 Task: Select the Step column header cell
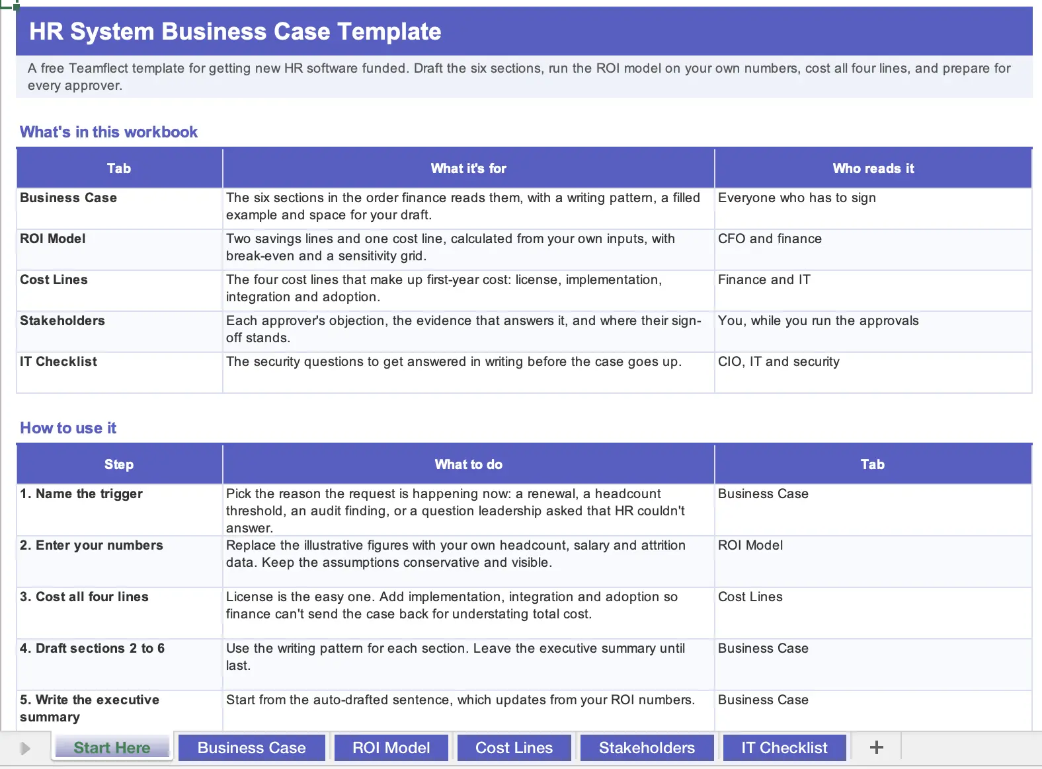pos(119,464)
